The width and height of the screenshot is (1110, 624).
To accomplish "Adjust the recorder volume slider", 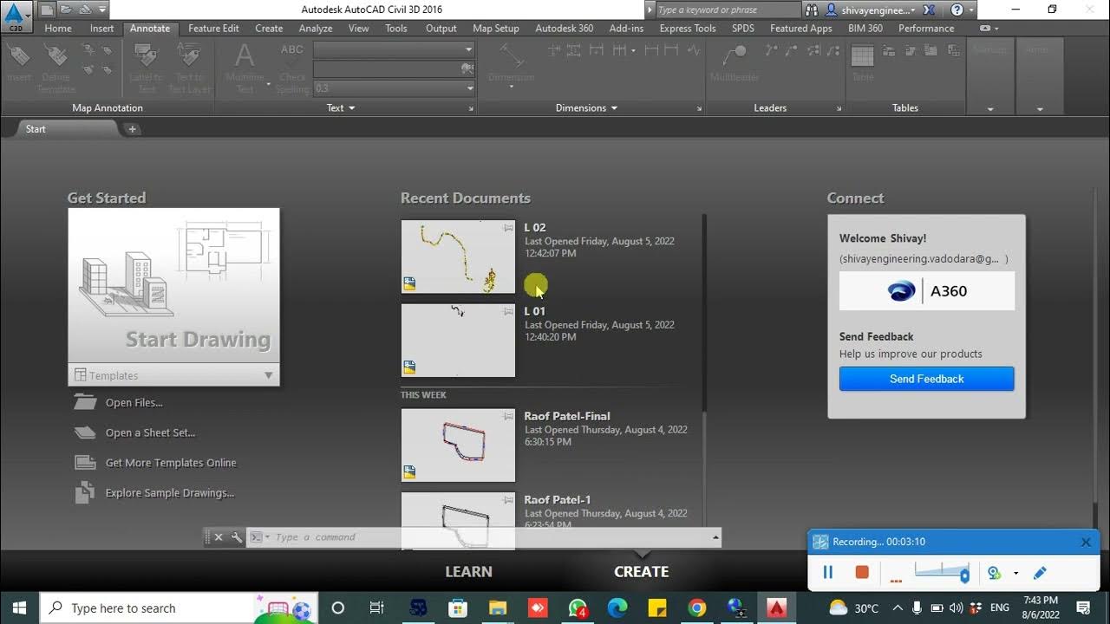I will tap(942, 572).
